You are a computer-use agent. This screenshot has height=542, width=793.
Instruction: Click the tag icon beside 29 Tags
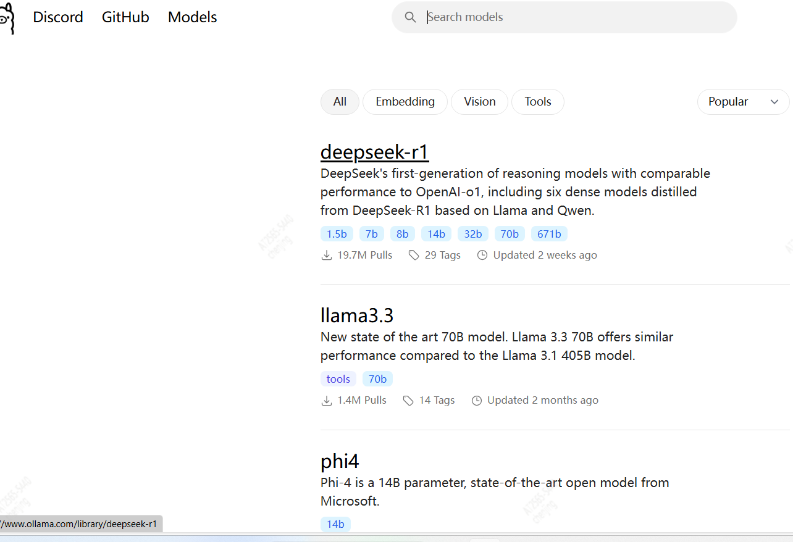[x=414, y=256]
